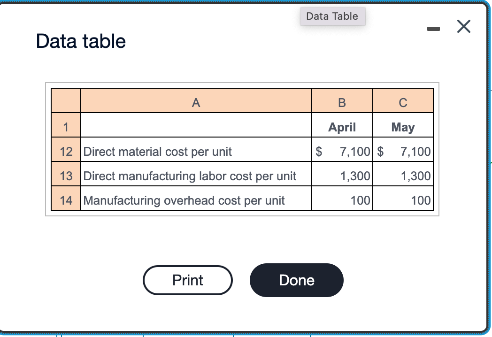
Task: Click the Done button
Action: coord(296,280)
